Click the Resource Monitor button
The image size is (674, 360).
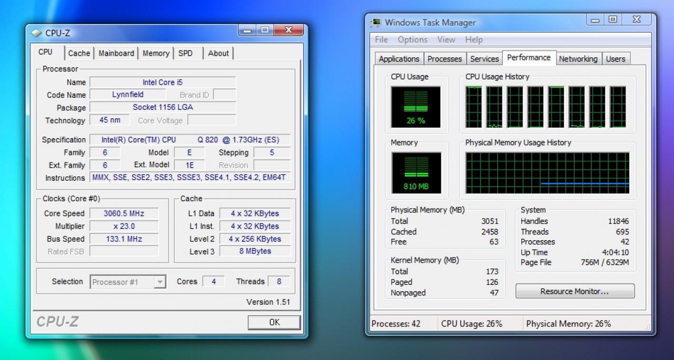pyautogui.click(x=574, y=291)
